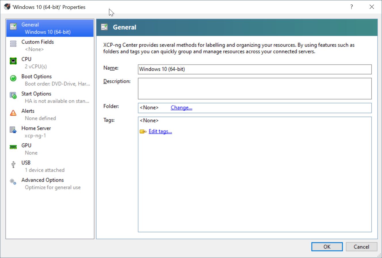Switch to the Start Options page

click(50, 97)
